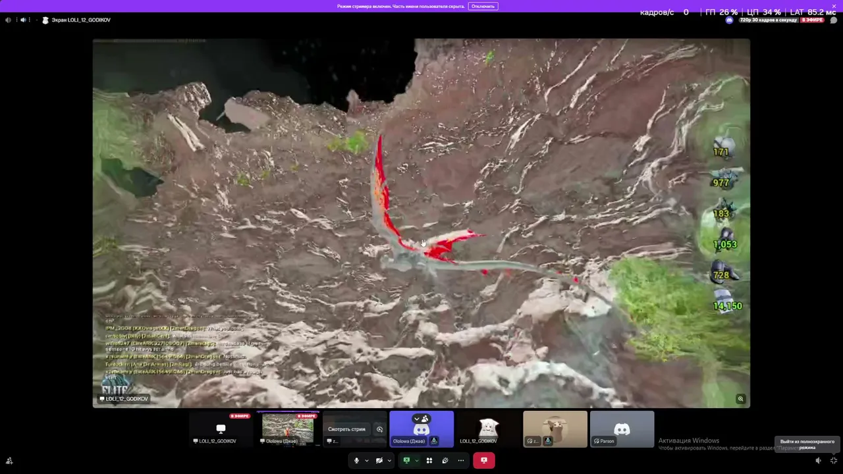Open the activities grid icon
The image size is (843, 474).
click(x=429, y=460)
